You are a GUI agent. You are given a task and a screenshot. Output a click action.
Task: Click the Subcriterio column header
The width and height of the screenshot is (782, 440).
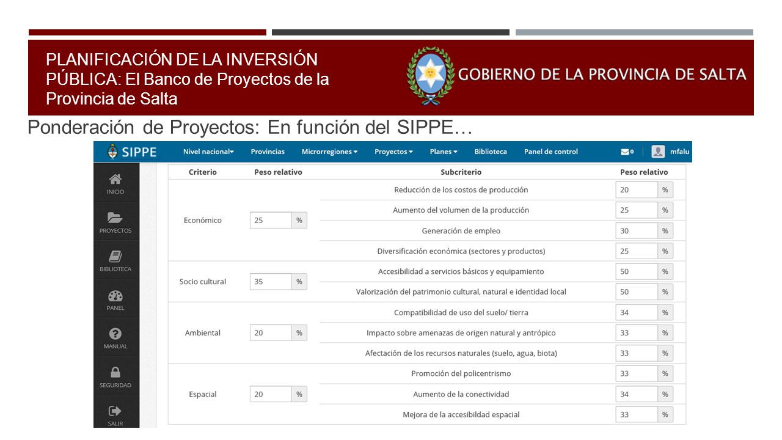click(x=461, y=172)
